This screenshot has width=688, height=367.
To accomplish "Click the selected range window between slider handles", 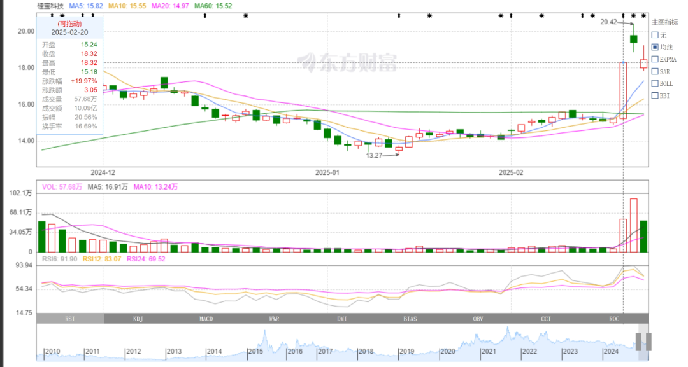I will tap(643, 342).
